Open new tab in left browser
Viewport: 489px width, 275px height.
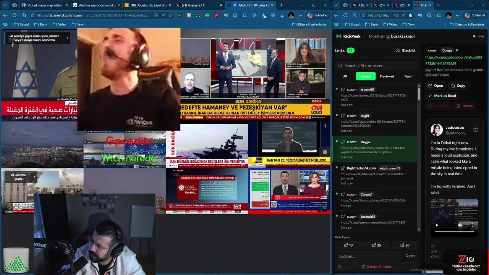[282, 5]
